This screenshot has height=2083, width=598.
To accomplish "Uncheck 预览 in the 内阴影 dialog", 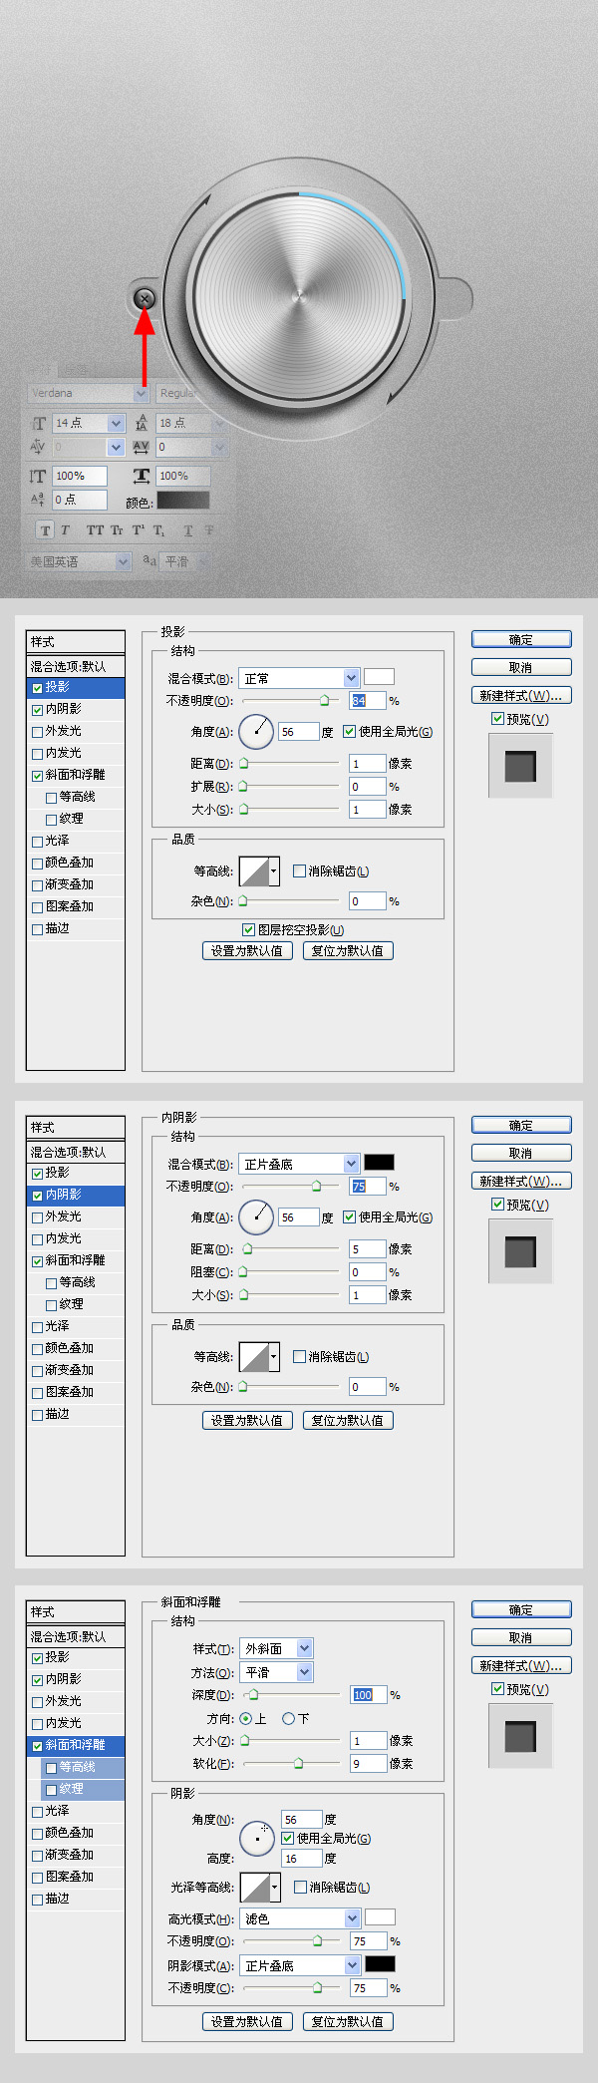I will 498,1204.
